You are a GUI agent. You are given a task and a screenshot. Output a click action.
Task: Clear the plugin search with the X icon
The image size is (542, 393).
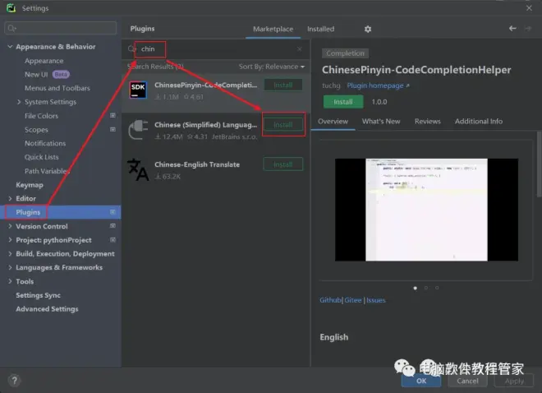coord(300,49)
